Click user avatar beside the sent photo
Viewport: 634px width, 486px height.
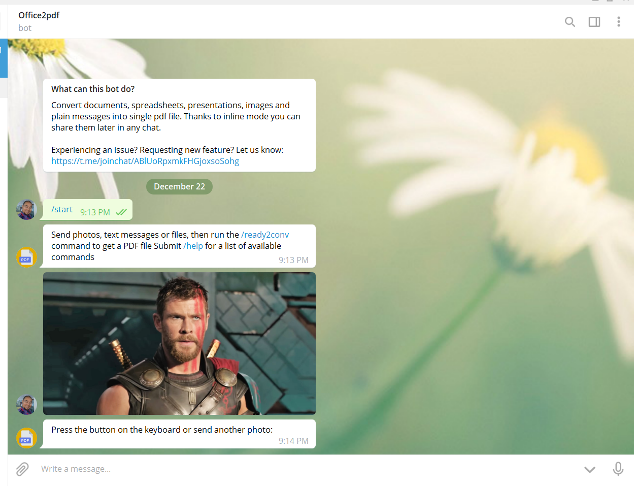click(26, 405)
